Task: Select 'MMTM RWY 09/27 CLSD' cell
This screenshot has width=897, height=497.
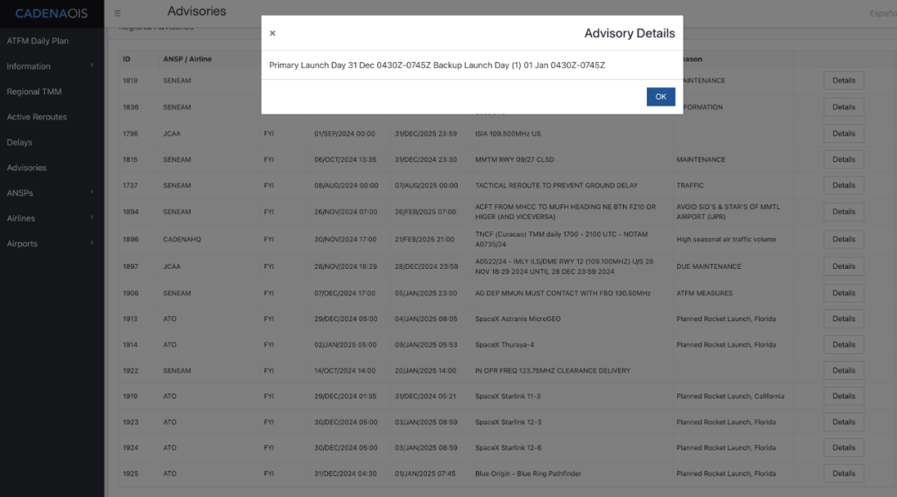Action: pyautogui.click(x=514, y=159)
